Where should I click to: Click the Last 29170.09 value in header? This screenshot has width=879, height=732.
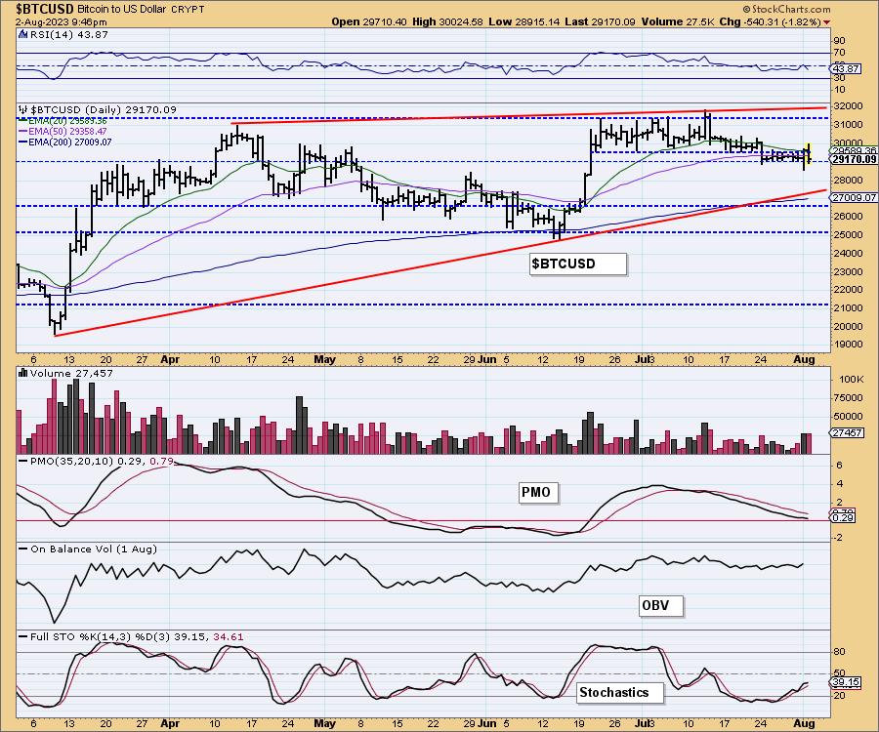(600, 21)
